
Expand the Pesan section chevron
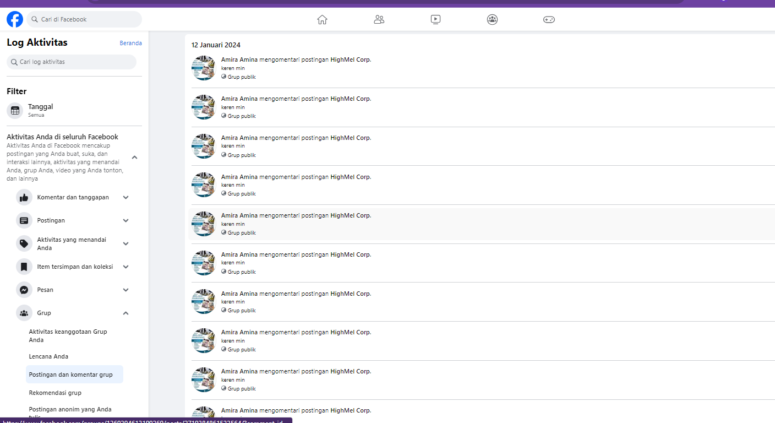[x=126, y=290]
